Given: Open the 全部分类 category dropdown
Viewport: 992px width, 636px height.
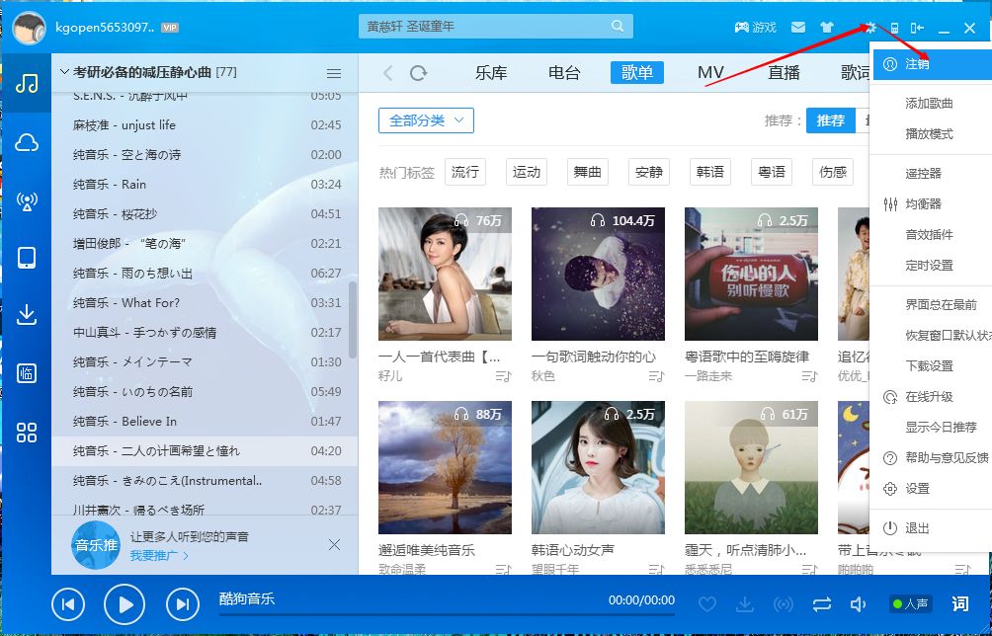Looking at the screenshot, I should pyautogui.click(x=426, y=120).
